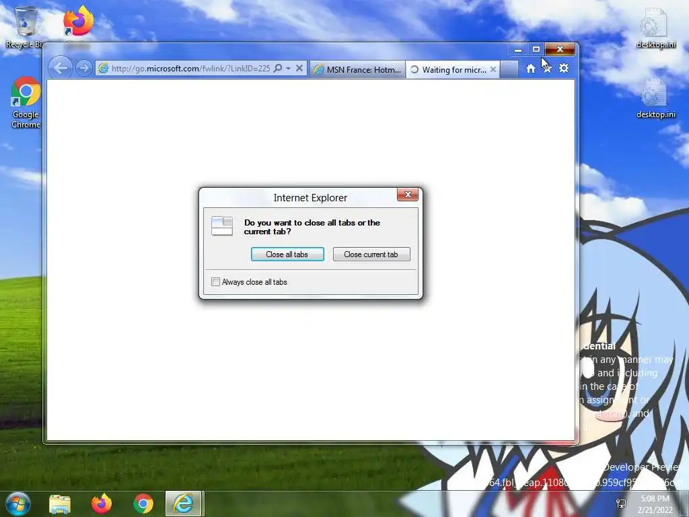This screenshot has width=689, height=517.
Task: Minimize the Internet Explorer window
Action: [x=518, y=49]
